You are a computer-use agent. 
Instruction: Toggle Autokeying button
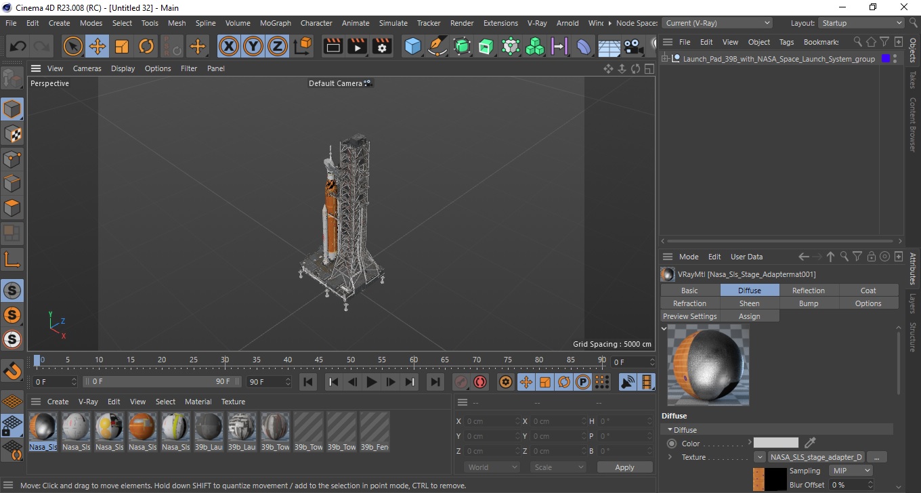pyautogui.click(x=480, y=382)
